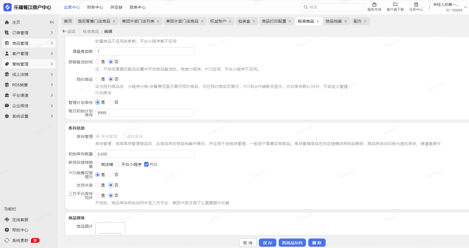Expand the 平台渠道 chevron

[52, 95]
